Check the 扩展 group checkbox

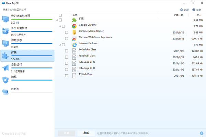pos(60,20)
